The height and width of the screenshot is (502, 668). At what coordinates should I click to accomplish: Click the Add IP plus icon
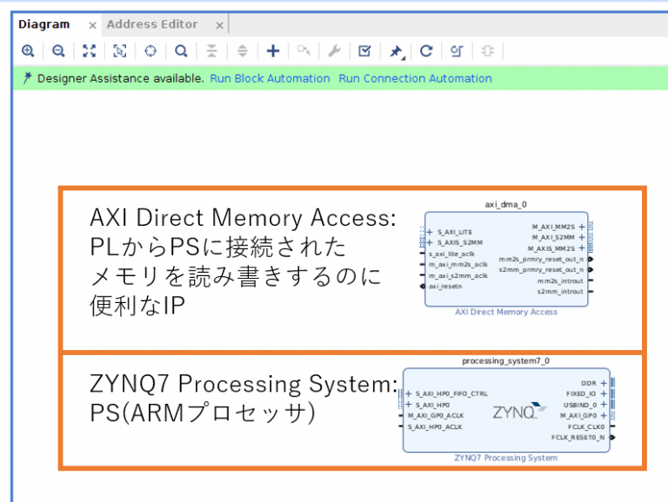pyautogui.click(x=273, y=51)
